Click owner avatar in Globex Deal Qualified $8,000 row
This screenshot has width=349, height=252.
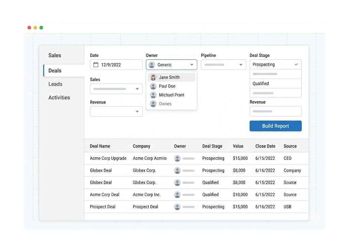pos(177,183)
